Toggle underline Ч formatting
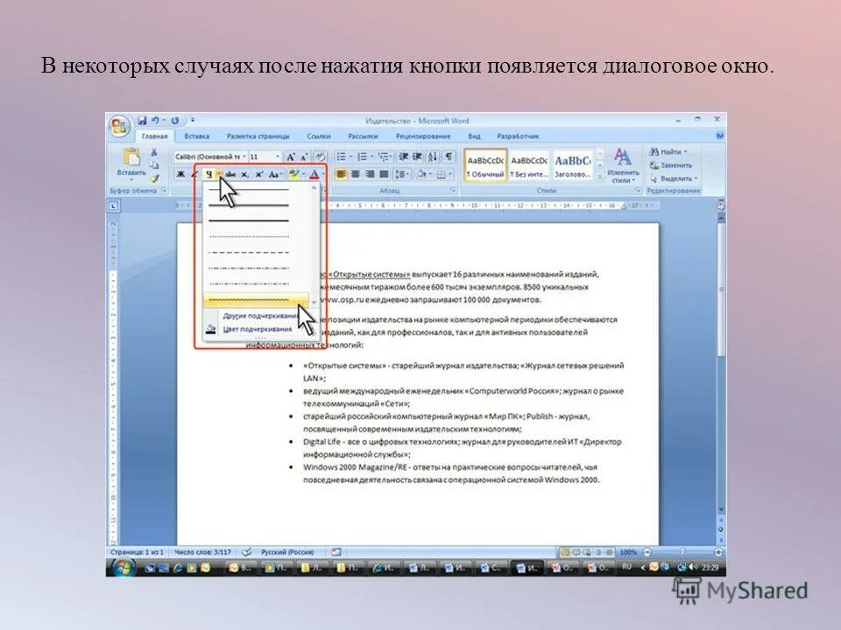 click(209, 174)
